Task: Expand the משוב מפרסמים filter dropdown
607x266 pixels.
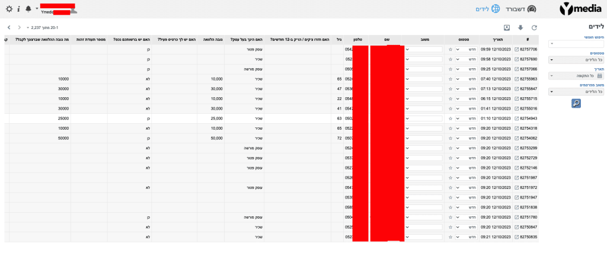Action: click(x=576, y=92)
